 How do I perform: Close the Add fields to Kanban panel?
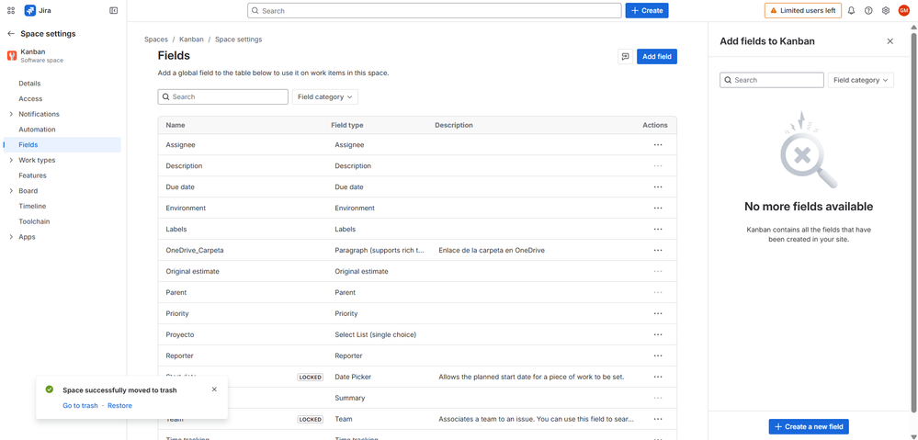pos(890,41)
